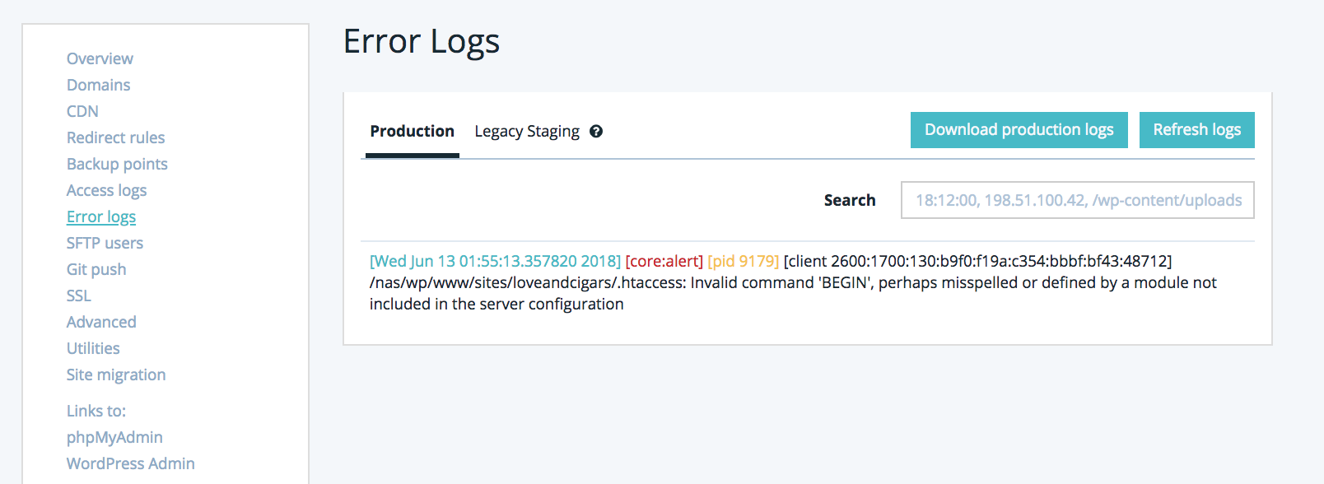View the Access logs page

(106, 190)
